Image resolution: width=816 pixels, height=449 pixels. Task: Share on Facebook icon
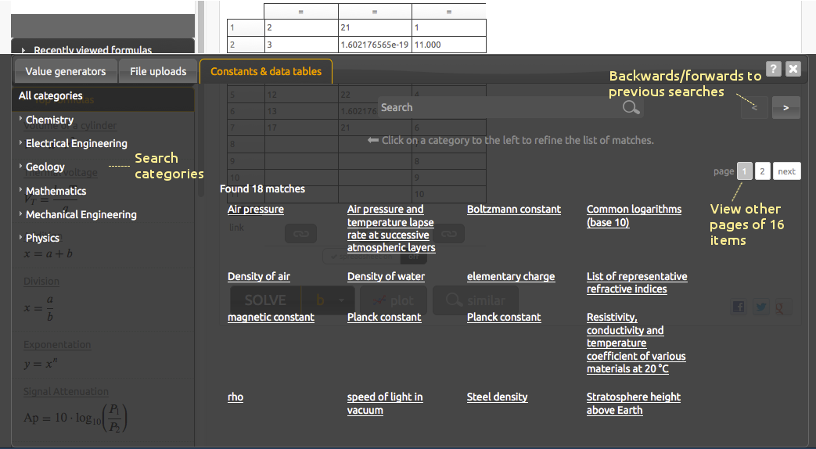[x=739, y=307]
